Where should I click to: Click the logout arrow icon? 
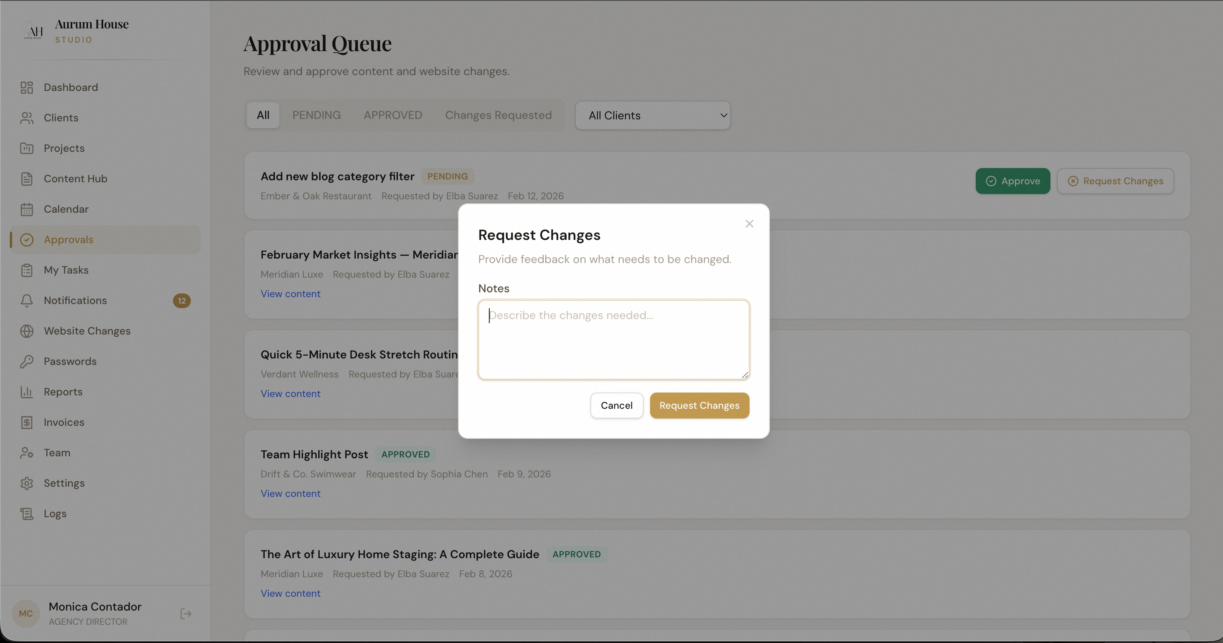point(186,614)
